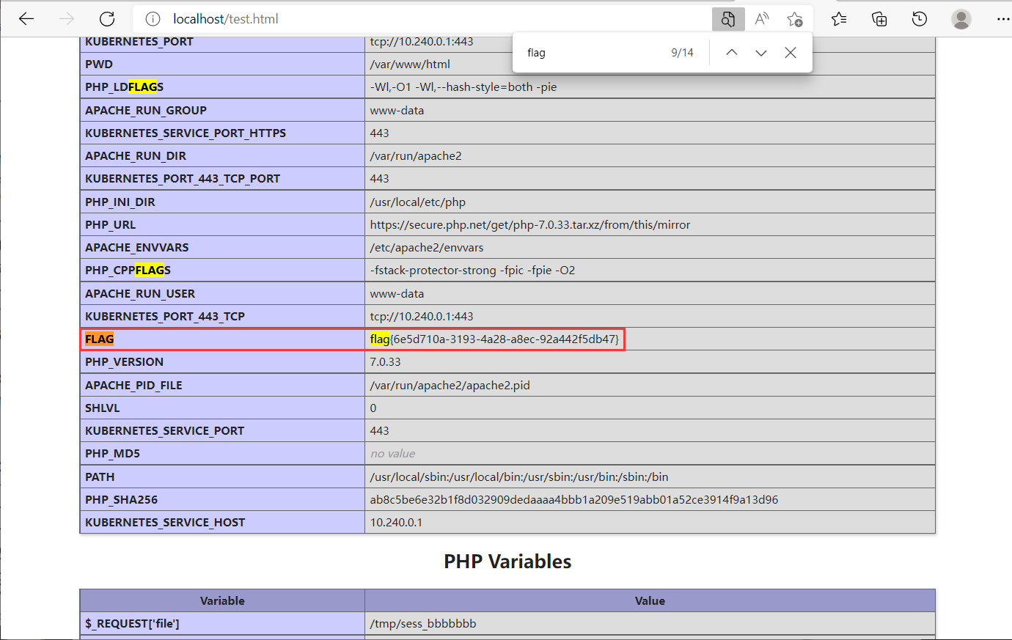Click the 9/14 match counter

(x=682, y=53)
